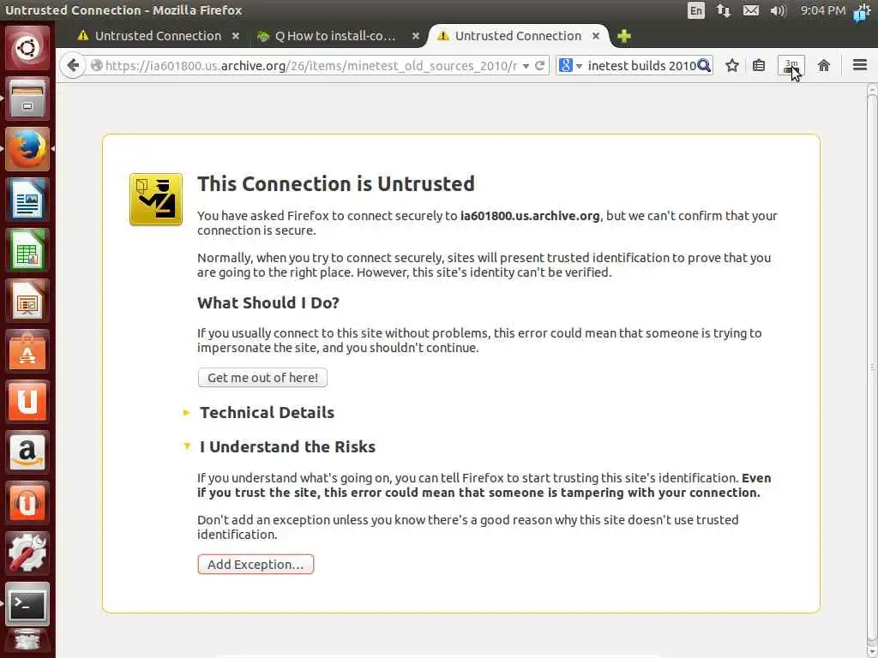
Task: Close the active Untrusted Connection tab
Action: tap(596, 36)
